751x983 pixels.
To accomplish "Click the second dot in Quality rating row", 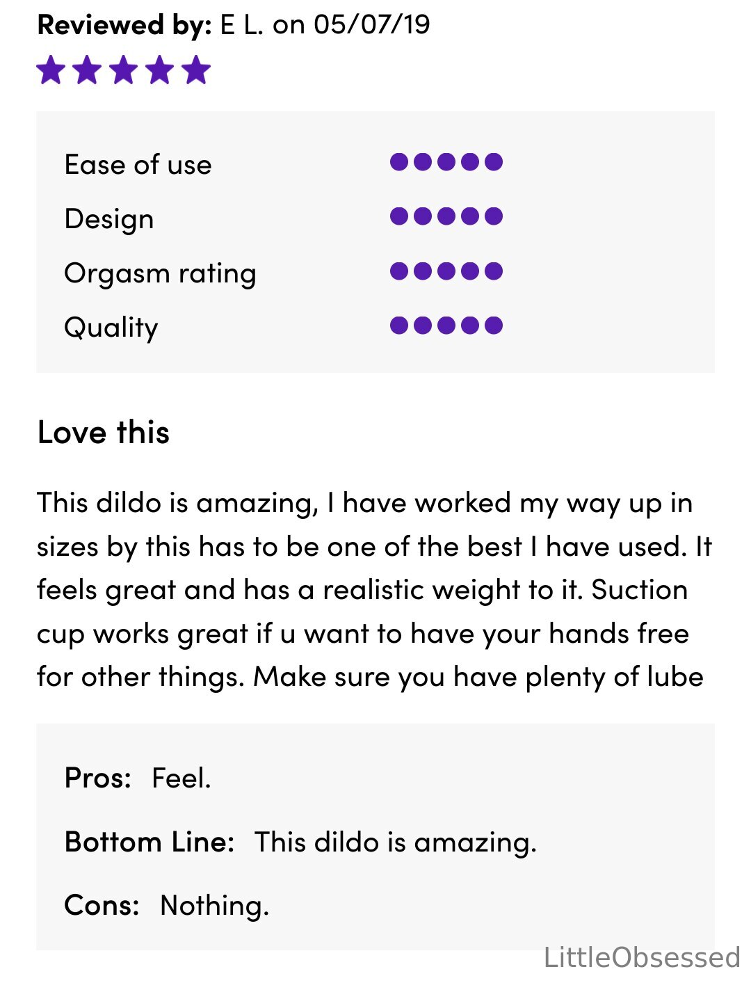I will click(423, 325).
